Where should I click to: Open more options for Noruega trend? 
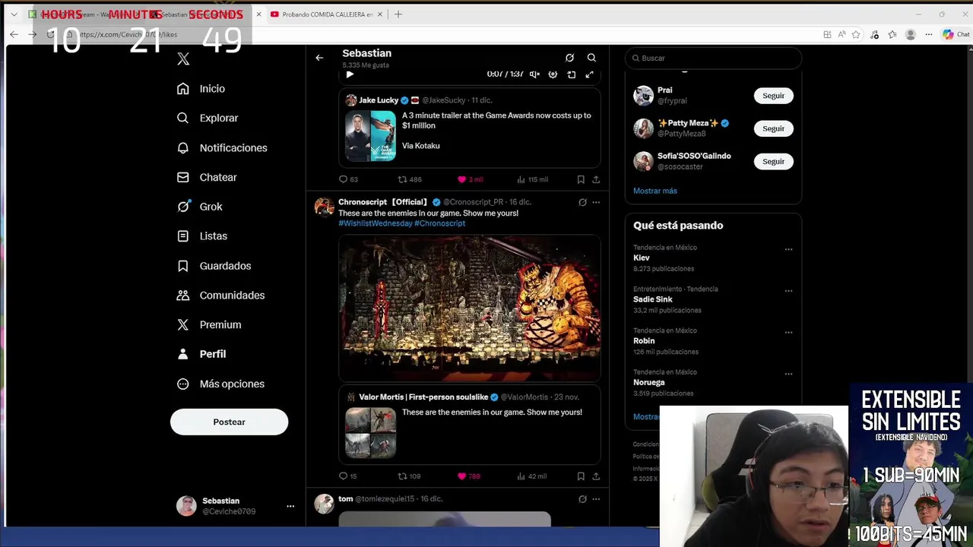(788, 374)
